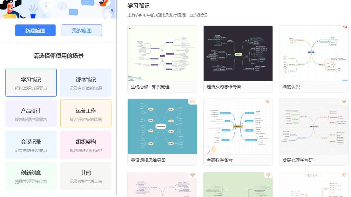
Task: Click the 学习笔记 section heading
Action: coord(138,6)
